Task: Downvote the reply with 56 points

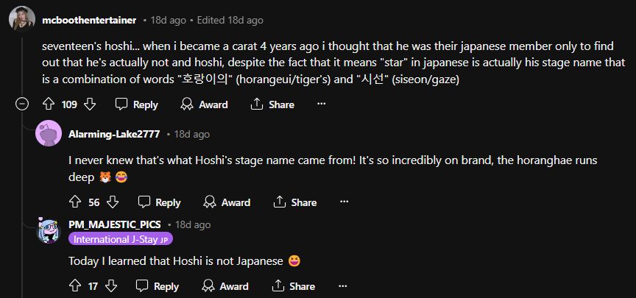Action: pyautogui.click(x=113, y=202)
